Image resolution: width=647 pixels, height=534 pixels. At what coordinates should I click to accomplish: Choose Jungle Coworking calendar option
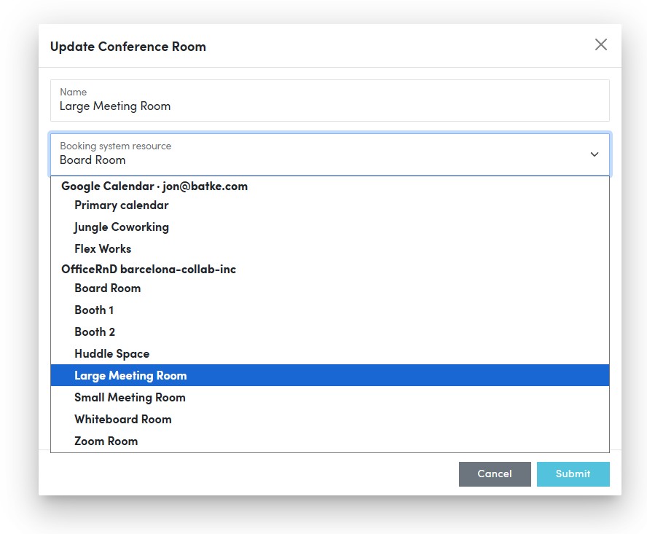pos(121,227)
